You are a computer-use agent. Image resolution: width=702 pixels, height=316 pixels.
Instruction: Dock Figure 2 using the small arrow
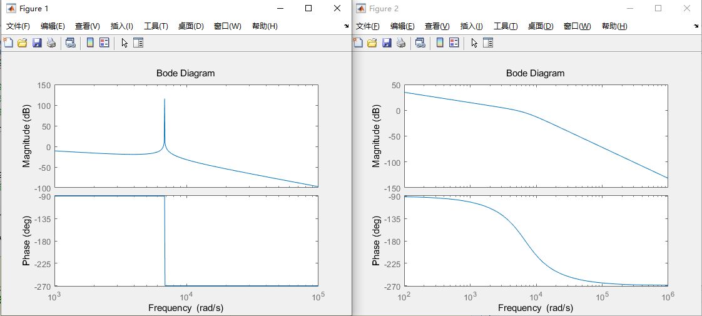click(696, 26)
